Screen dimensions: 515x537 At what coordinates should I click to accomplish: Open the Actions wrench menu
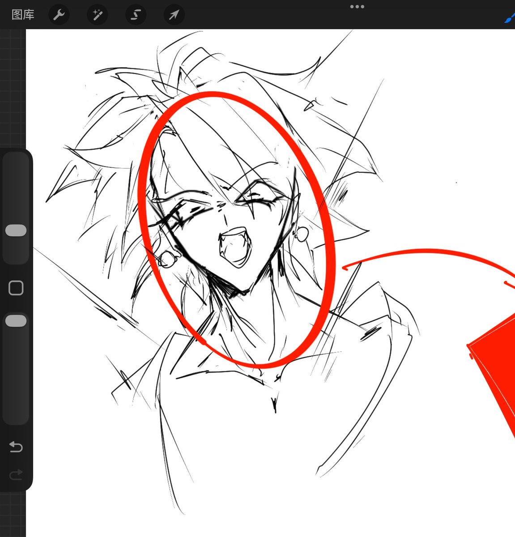(59, 15)
